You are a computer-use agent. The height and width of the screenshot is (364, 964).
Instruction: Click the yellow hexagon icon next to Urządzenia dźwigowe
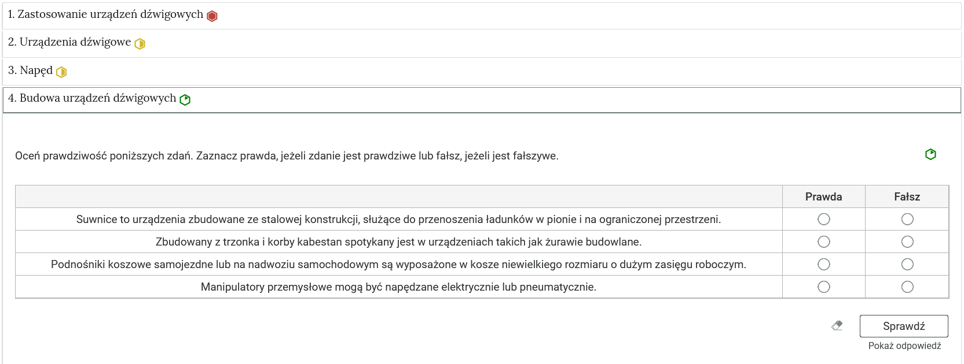click(140, 43)
